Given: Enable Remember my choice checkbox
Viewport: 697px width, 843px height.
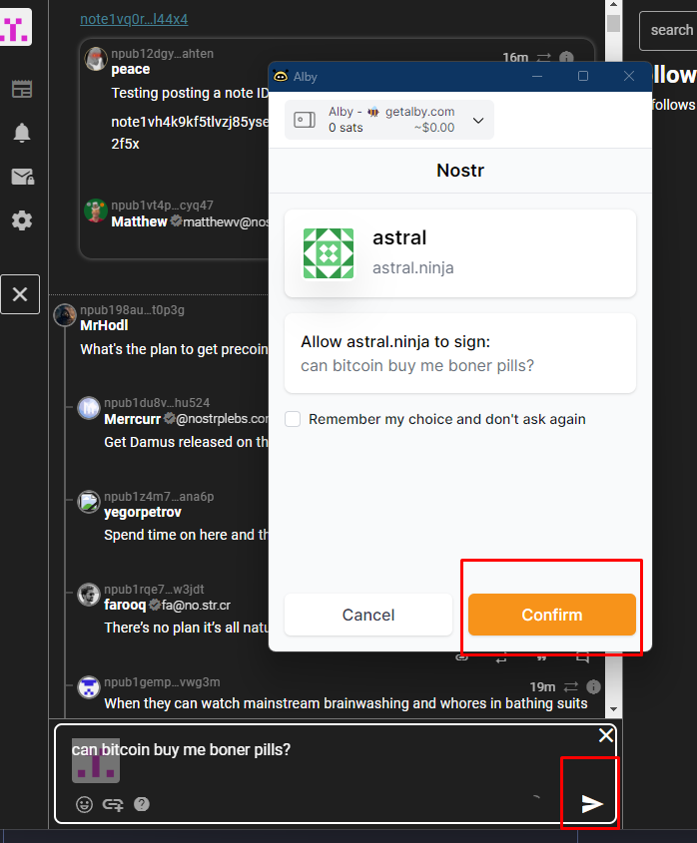Looking at the screenshot, I should point(293,419).
